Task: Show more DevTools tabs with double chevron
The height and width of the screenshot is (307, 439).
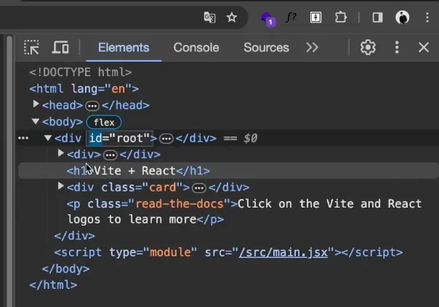Action: 313,47
